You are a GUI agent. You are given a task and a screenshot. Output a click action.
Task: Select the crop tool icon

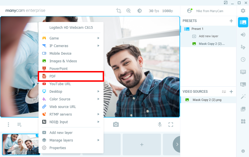click(118, 11)
